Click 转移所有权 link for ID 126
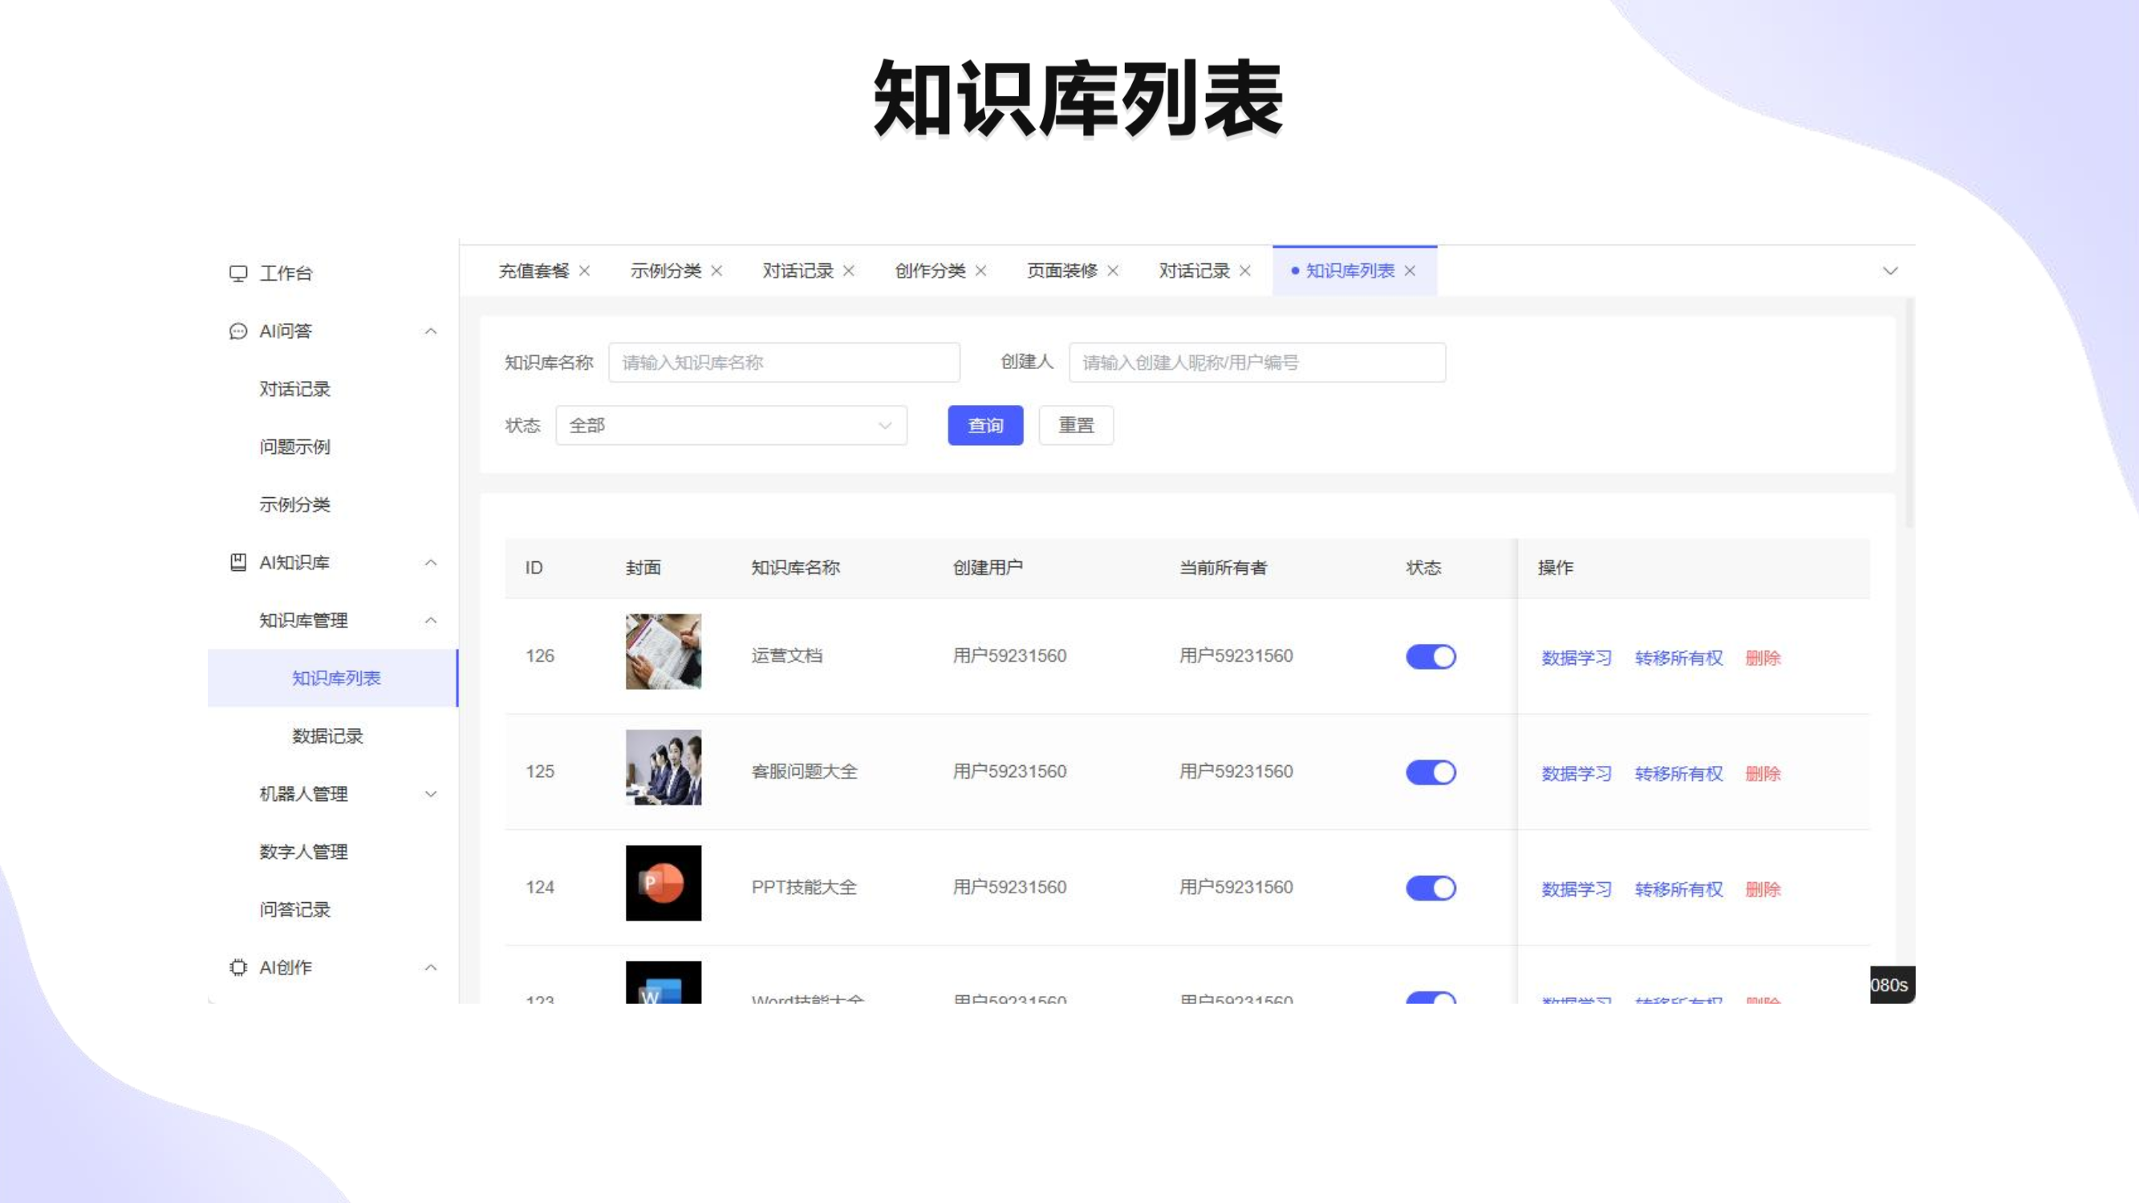This screenshot has width=2139, height=1203. tap(1679, 658)
